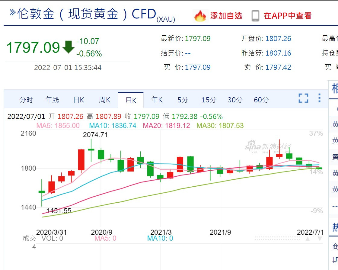Click the green down arrow beside the big price
This screenshot has width=338, height=270.
tap(68, 47)
